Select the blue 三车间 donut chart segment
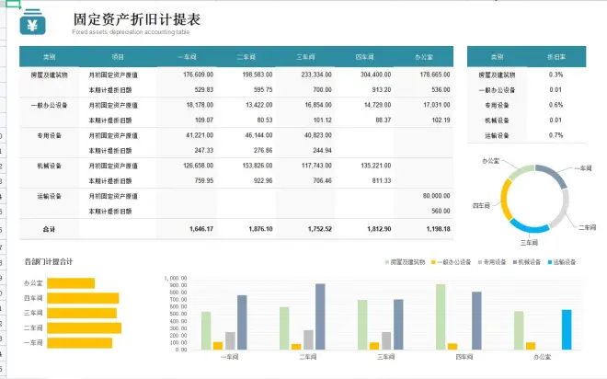 (529, 225)
